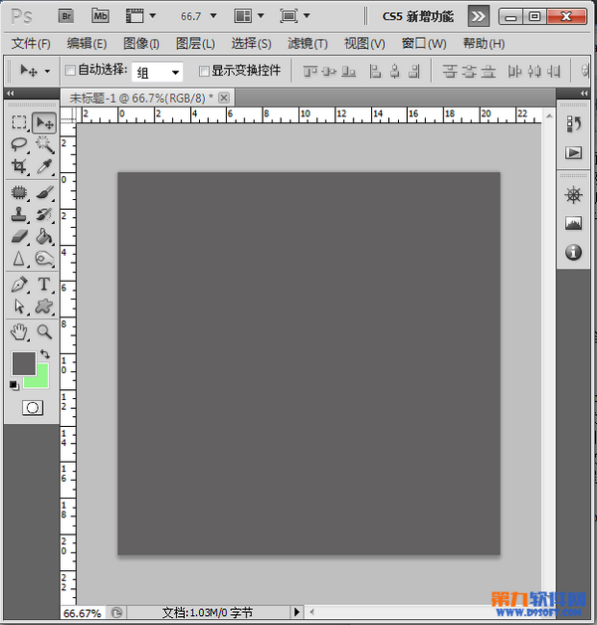Screen dimensions: 597x625
Task: Launch Adobe Bridge with Br icon
Action: point(66,16)
